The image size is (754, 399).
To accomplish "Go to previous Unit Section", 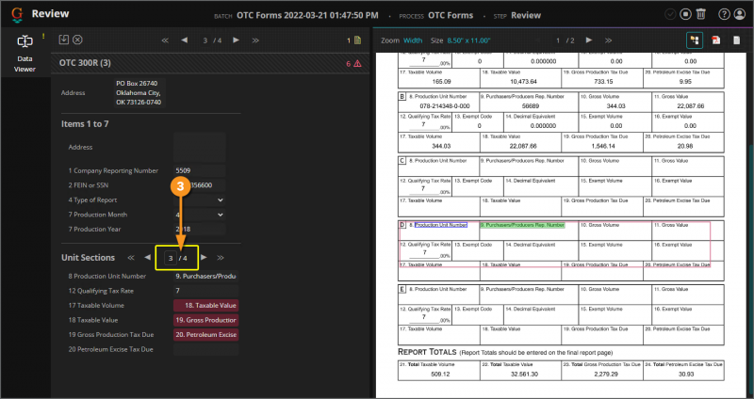I will [147, 257].
